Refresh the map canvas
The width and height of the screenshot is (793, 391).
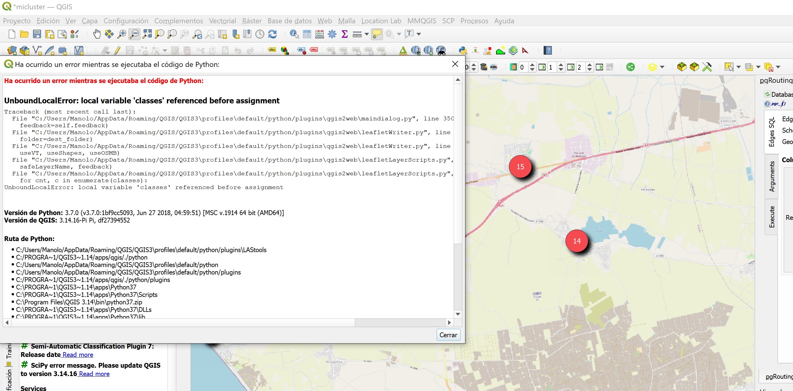(272, 34)
